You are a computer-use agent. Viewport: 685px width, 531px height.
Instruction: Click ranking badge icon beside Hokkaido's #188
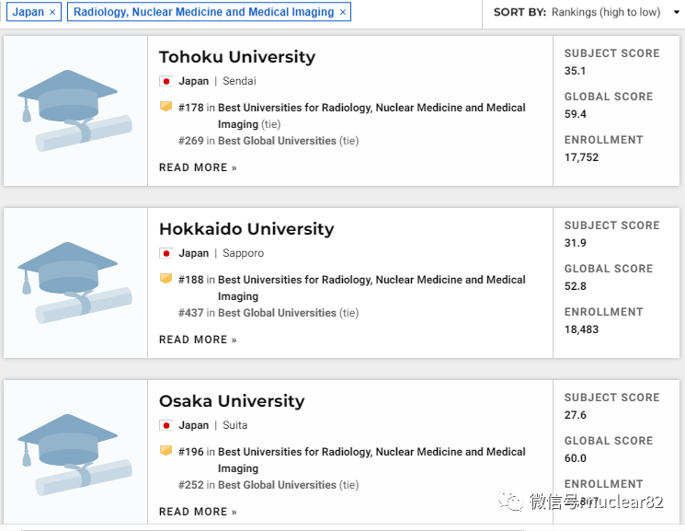pos(166,279)
